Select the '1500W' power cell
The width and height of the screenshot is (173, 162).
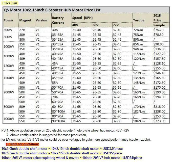pyautogui.click(x=9, y=78)
